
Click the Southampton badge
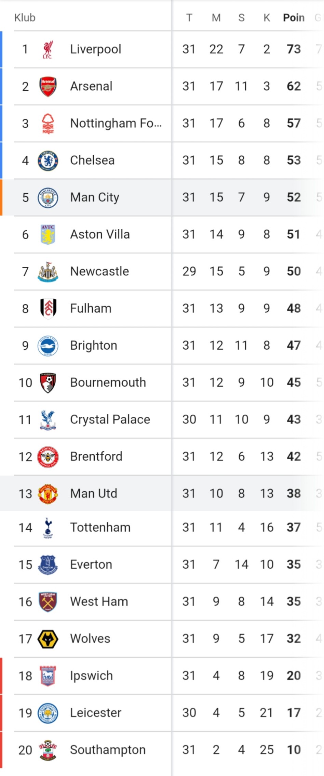[48, 750]
